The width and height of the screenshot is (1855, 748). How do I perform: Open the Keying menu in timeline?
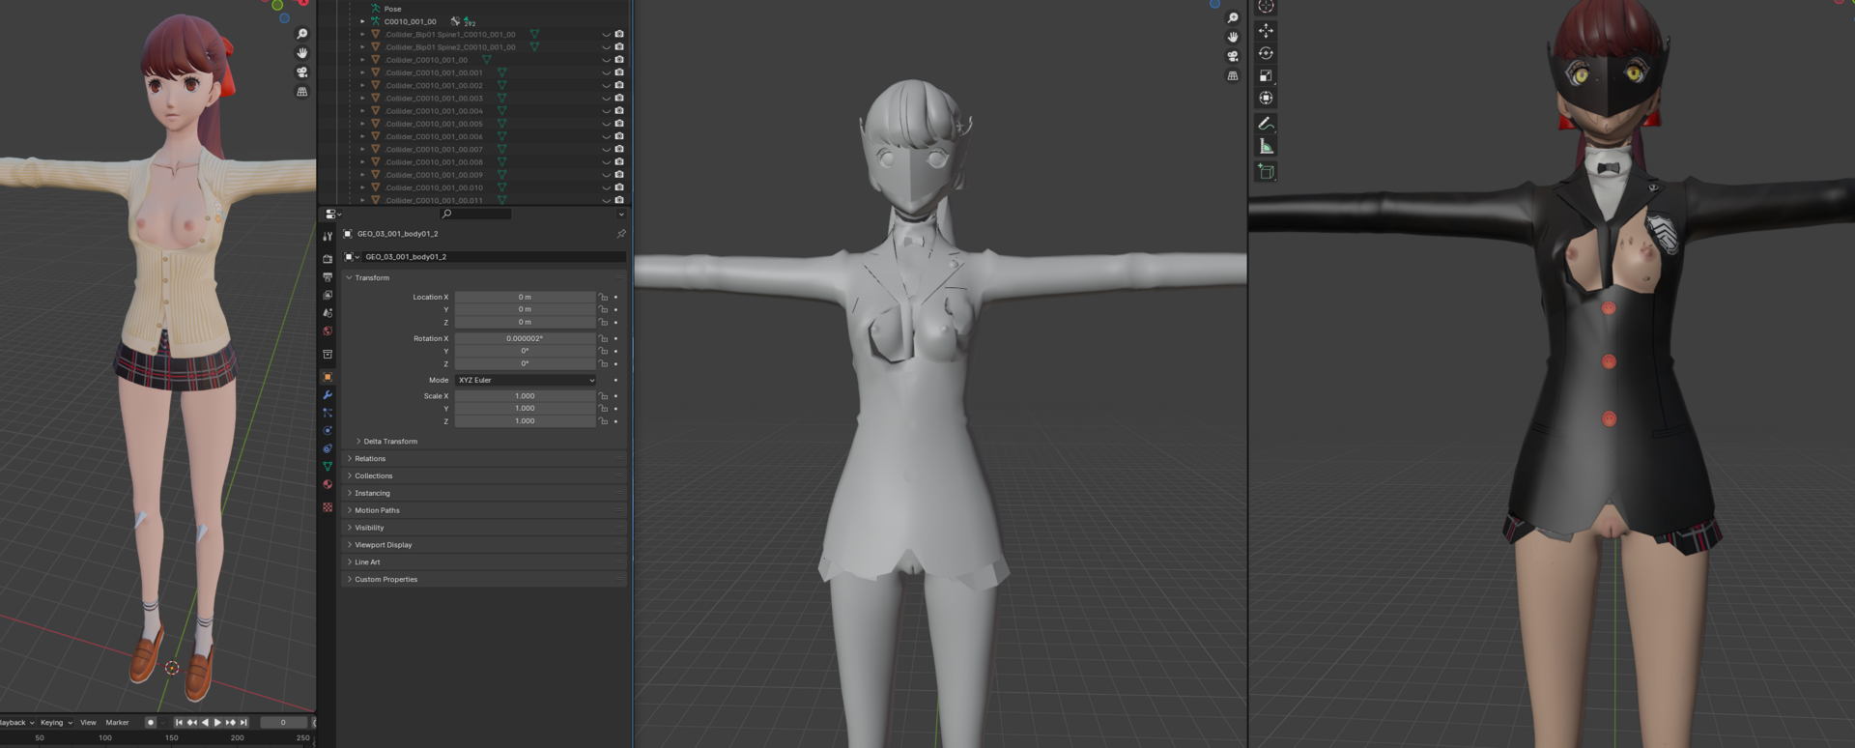coord(56,722)
